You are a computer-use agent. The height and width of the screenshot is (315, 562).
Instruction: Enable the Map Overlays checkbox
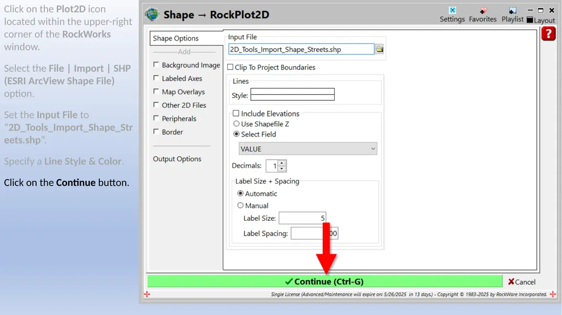156,91
